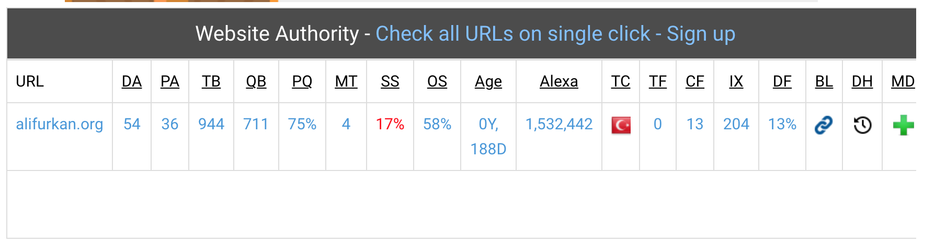Open the alifurkan.org link
The image size is (935, 244).
(60, 124)
